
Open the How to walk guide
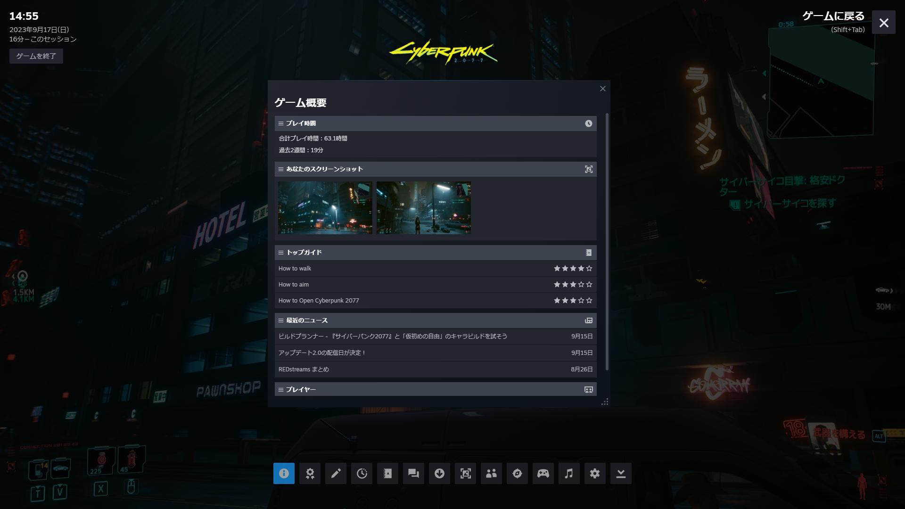coord(295,269)
